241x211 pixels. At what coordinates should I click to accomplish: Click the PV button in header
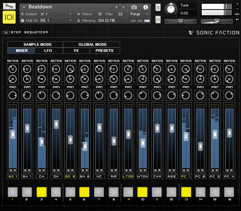click(x=237, y=19)
